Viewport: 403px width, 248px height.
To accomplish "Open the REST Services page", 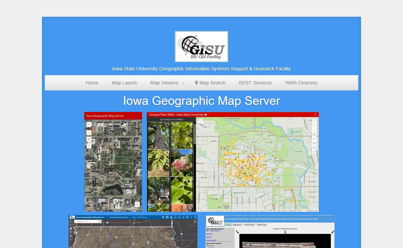I will (255, 83).
